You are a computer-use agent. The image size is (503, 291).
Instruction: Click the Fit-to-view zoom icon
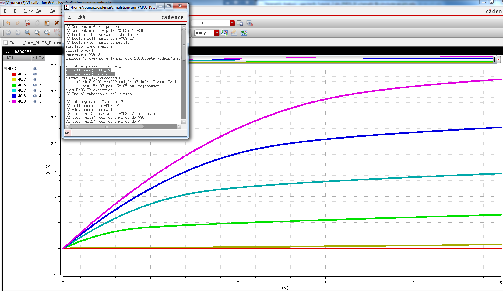click(27, 33)
